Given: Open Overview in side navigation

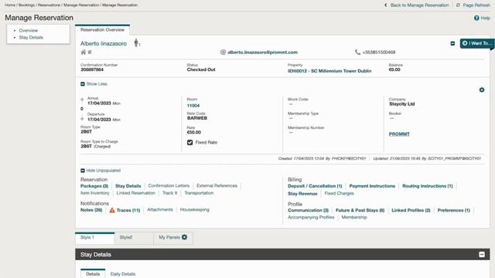Looking at the screenshot, I should (28, 31).
